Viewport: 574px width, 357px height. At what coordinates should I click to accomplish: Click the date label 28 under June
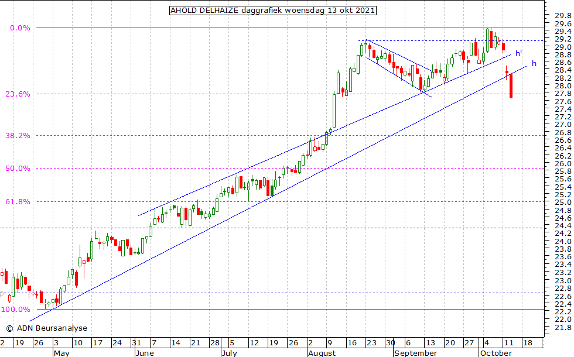[x=215, y=343]
